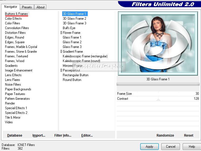
Task: Click the filter preview image
Action: (158, 43)
